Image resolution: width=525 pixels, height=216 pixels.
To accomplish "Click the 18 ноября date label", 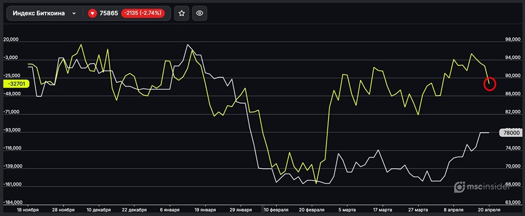I will coord(27,209).
